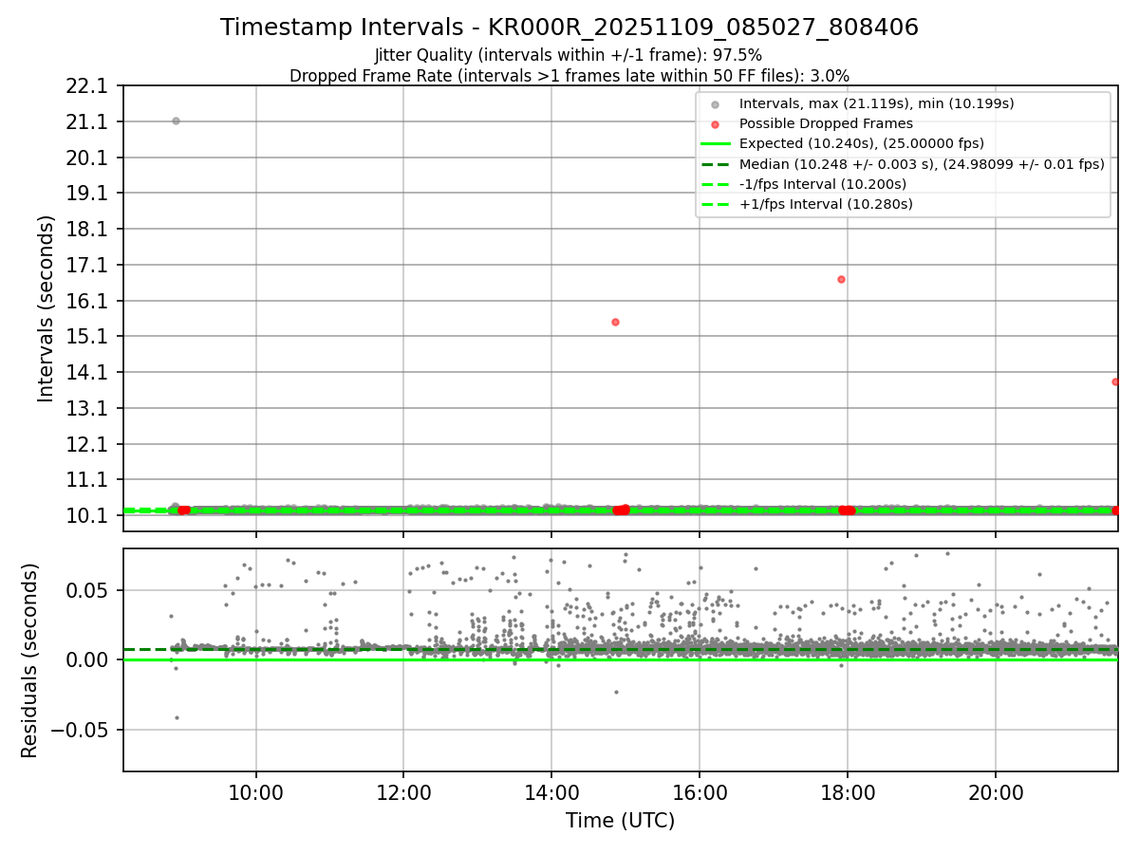Click the red dropped-frame cluster near 09:00 on the baseline
This screenshot has height=854, width=1139.
(x=183, y=510)
